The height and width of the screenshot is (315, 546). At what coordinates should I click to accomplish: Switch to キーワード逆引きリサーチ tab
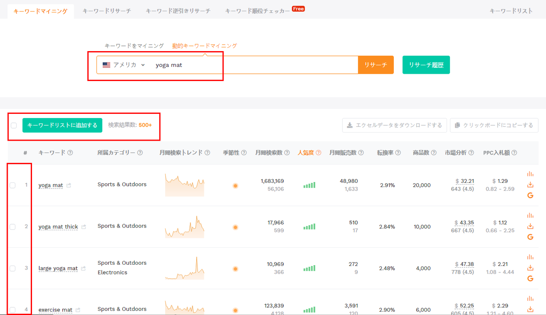click(178, 11)
